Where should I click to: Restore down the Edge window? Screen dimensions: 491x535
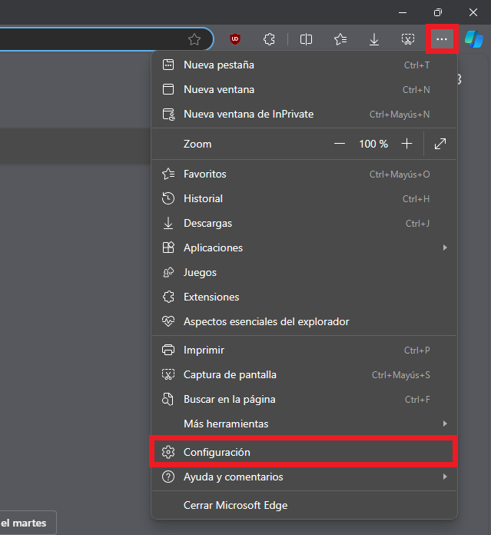pyautogui.click(x=438, y=12)
